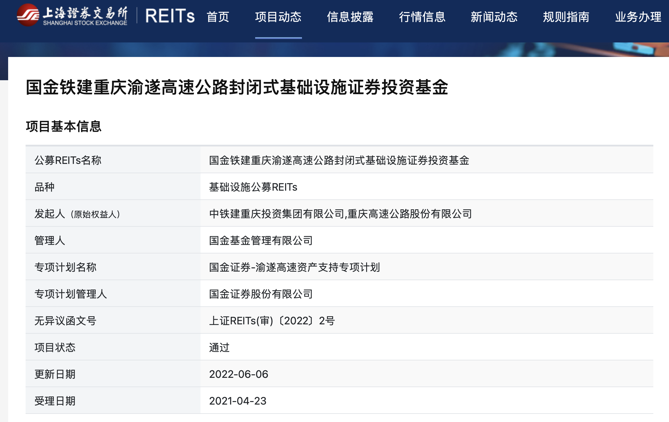Click manager 国金基金管理有限公司 text
The image size is (669, 422).
261,241
